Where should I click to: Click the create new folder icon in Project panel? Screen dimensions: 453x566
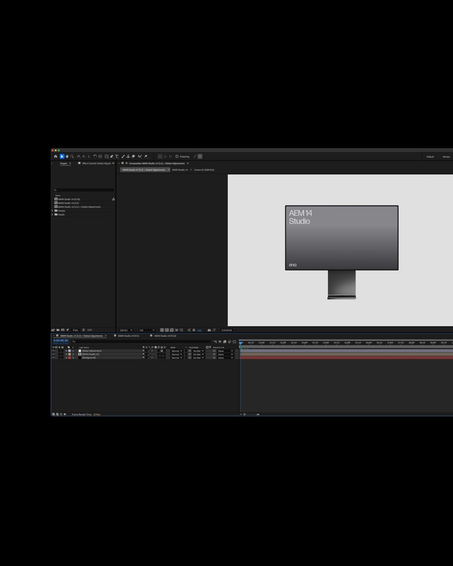point(58,330)
